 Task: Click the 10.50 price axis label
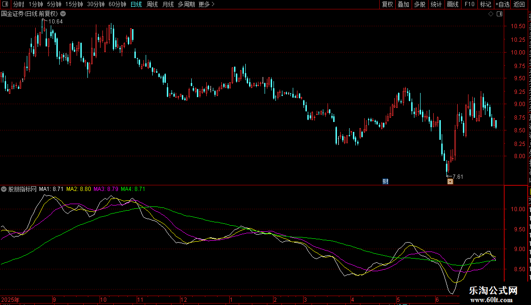point(518,26)
